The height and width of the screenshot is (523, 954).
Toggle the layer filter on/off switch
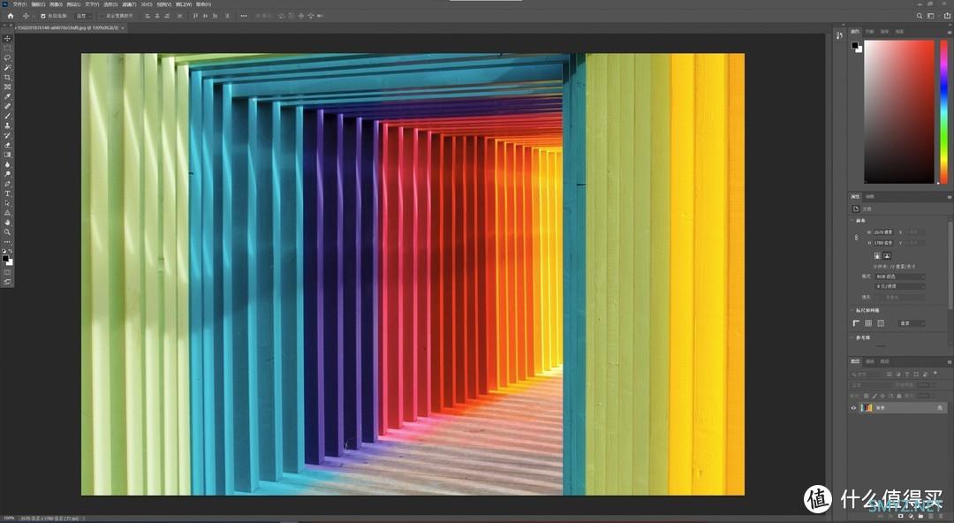tap(935, 373)
